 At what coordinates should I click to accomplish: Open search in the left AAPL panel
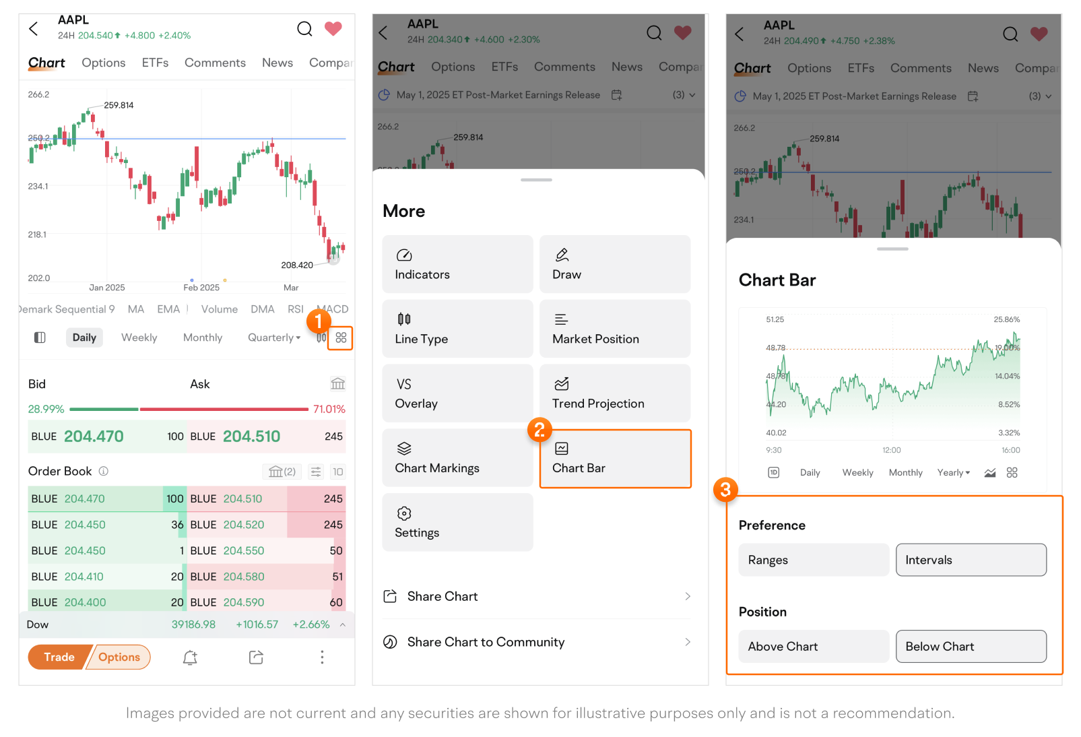(304, 29)
